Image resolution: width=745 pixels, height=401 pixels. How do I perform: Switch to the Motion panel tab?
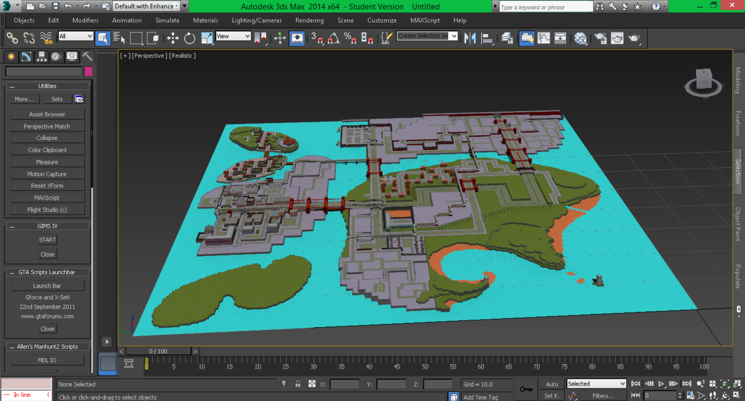click(x=56, y=56)
